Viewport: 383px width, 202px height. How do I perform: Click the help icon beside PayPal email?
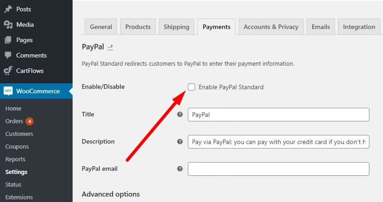coord(180,168)
